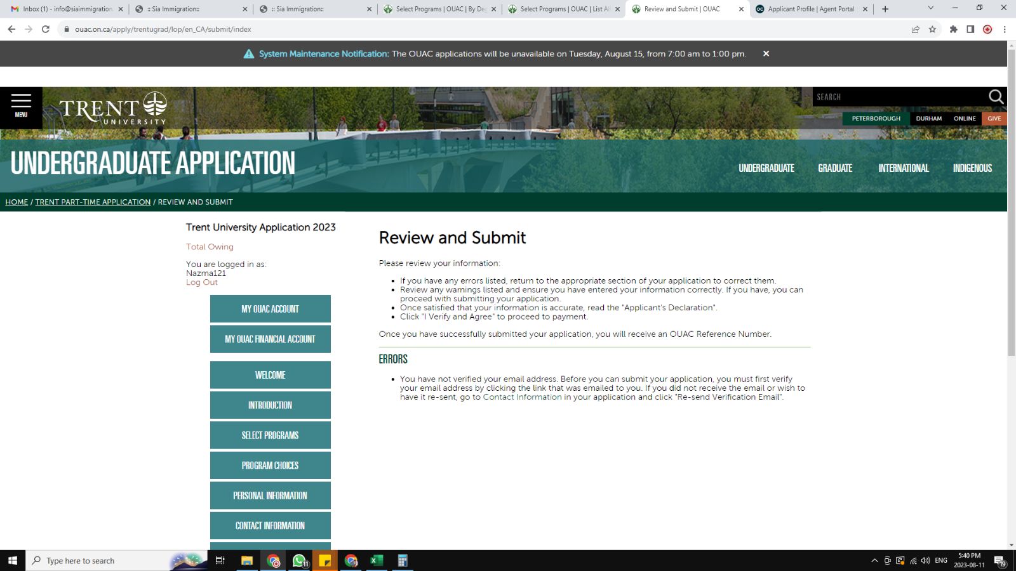Open MY OUAC ACCOUNT sidebar button
The height and width of the screenshot is (571, 1016).
[x=271, y=309]
